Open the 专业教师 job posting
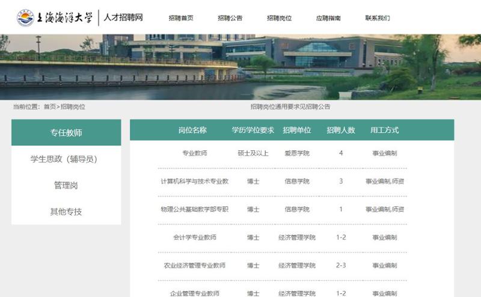 pos(194,153)
